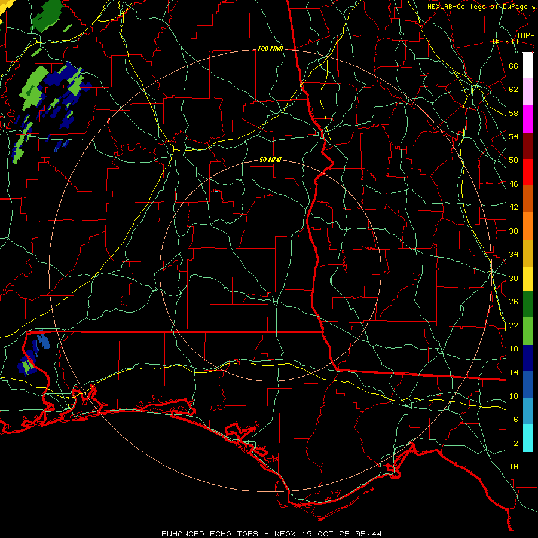Click the dark green legend swatch

tap(528, 304)
